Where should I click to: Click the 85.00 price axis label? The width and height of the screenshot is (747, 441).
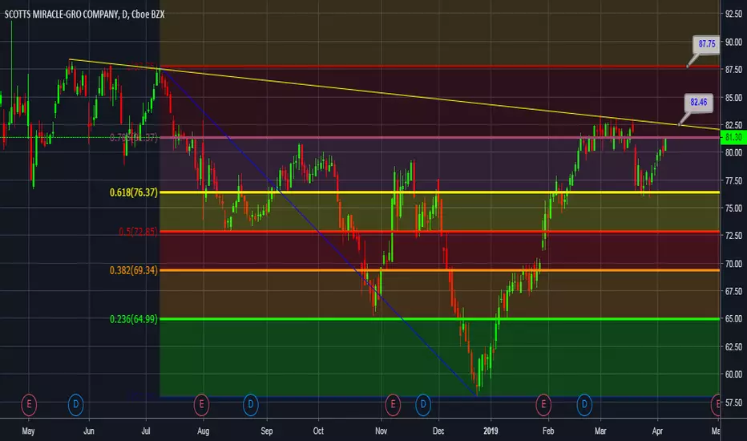[x=733, y=97]
